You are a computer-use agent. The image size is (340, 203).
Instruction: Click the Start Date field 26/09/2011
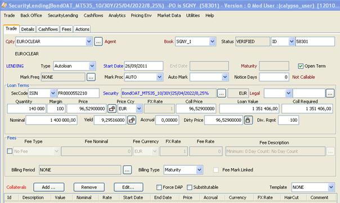[x=144, y=66]
